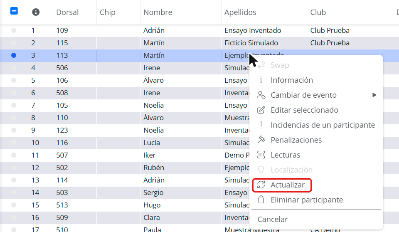Click the exclamation icon for Incidencias
Screen dimensions: 399x232
(x=261, y=125)
